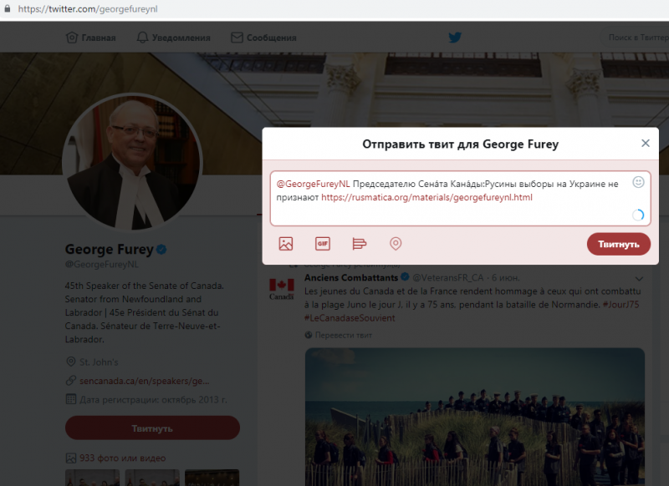Click the calendar icon beside Дата регистрации
Screen dimensions: 669x486
(x=71, y=399)
